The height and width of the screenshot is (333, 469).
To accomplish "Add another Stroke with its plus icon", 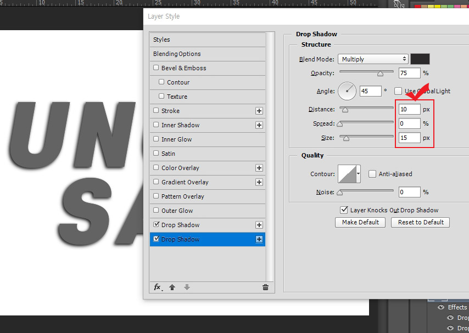I will (259, 111).
